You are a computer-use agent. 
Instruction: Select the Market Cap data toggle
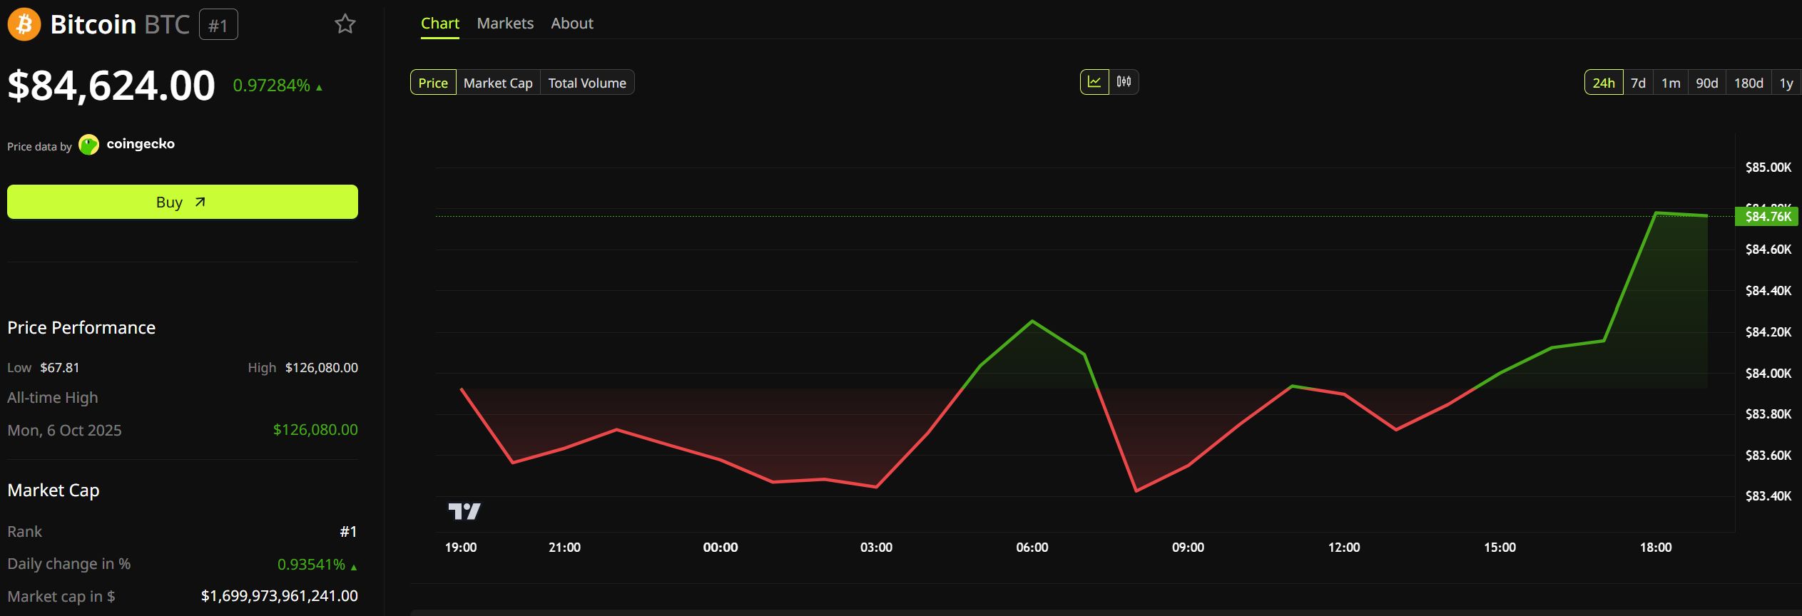click(498, 83)
